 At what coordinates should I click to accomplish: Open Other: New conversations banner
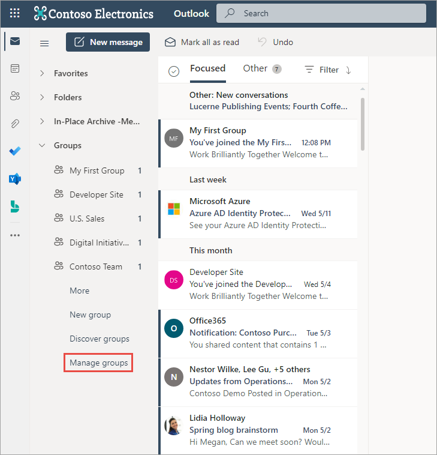[x=258, y=101]
